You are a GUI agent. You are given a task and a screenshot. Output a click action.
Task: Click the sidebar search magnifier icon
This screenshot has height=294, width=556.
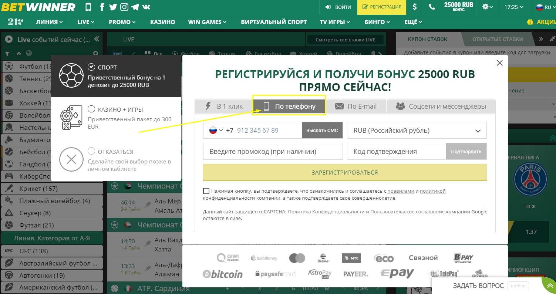point(96,54)
